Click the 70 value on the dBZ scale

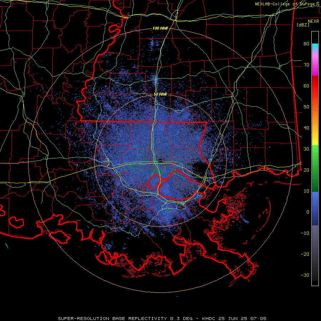pos(306,65)
